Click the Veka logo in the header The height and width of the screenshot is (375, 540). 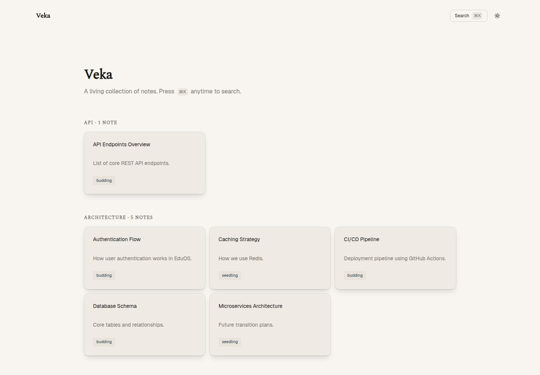pos(43,15)
